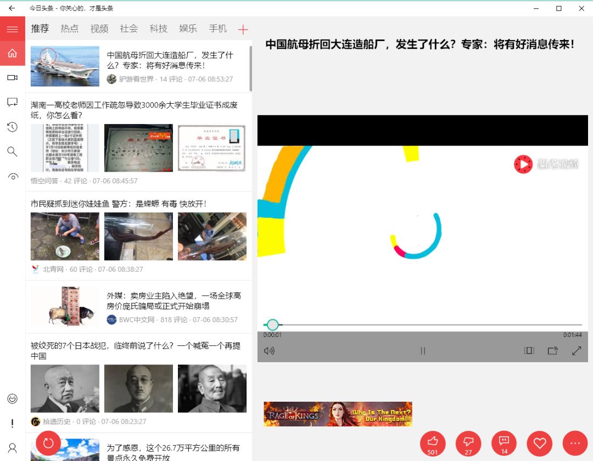
Task: Switch to the 视频 tab
Action: (99, 29)
